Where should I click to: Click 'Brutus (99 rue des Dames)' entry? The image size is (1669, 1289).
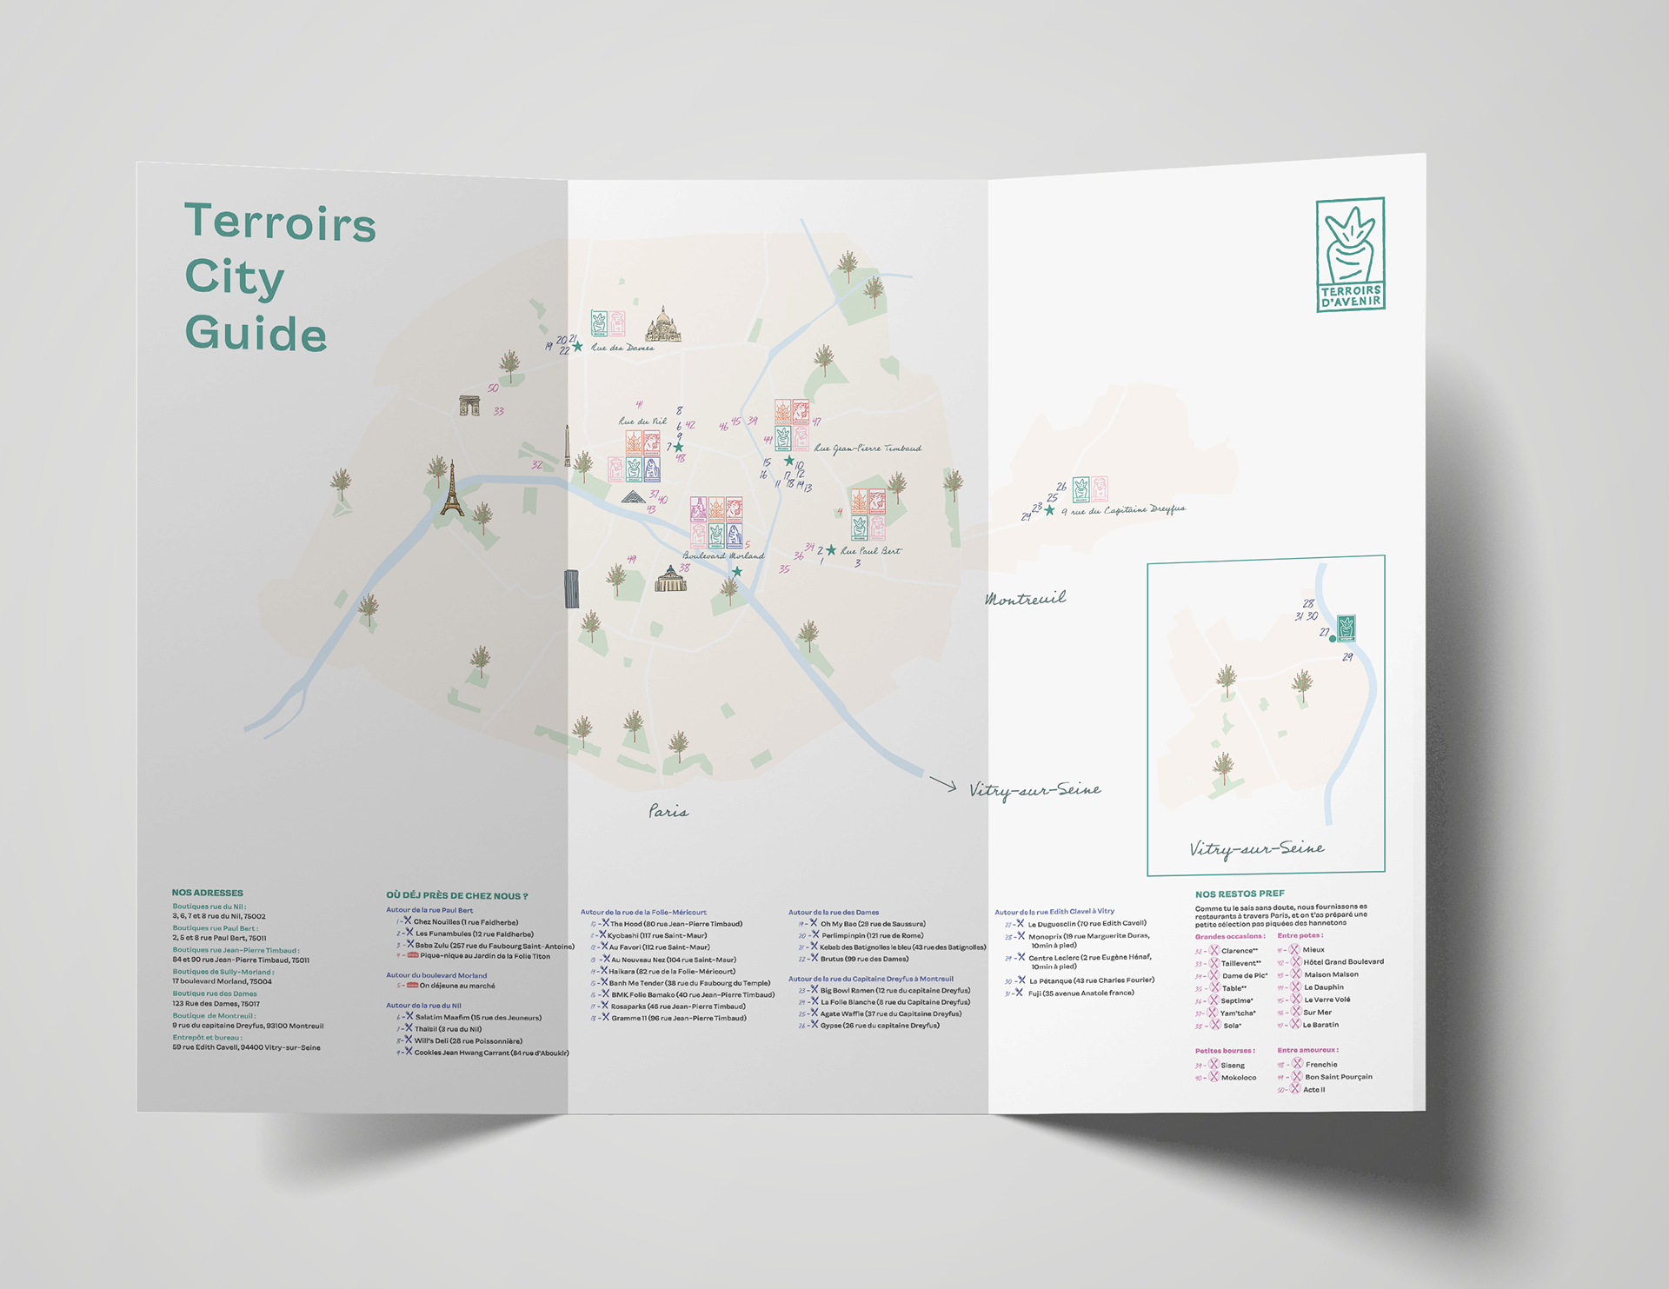[x=865, y=959]
